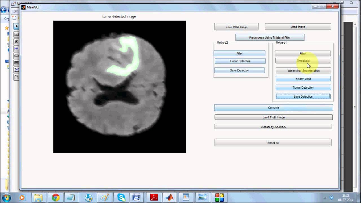Open Paint from the taskbar
This screenshot has height=203, width=361.
[105, 198]
